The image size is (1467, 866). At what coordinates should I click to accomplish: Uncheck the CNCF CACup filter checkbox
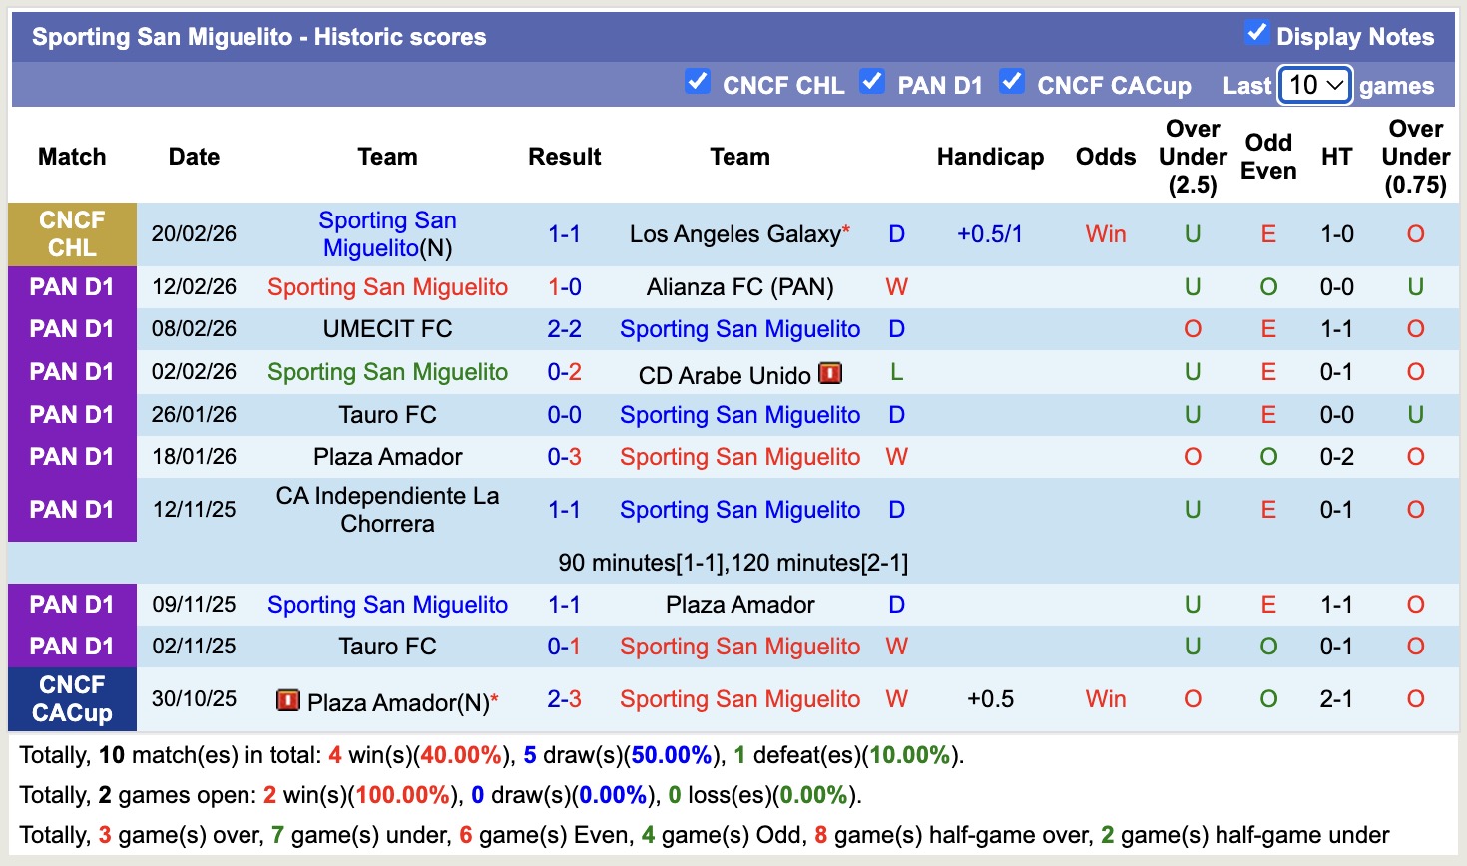[x=1013, y=83]
